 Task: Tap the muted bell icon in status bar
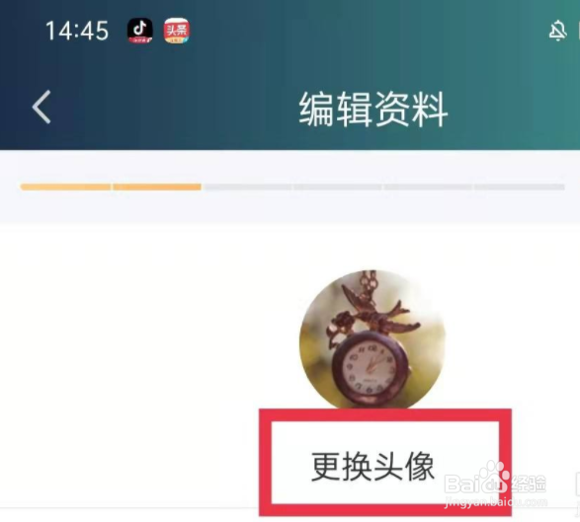pos(557,31)
